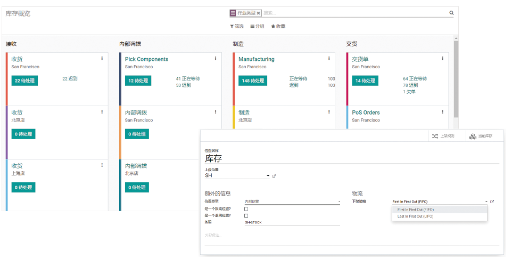Select Last In First Out (LIFO) option
The image size is (512, 257).
point(416,216)
